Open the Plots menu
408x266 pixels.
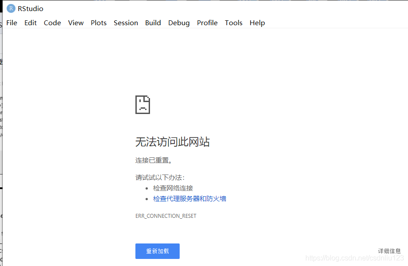pyautogui.click(x=99, y=23)
